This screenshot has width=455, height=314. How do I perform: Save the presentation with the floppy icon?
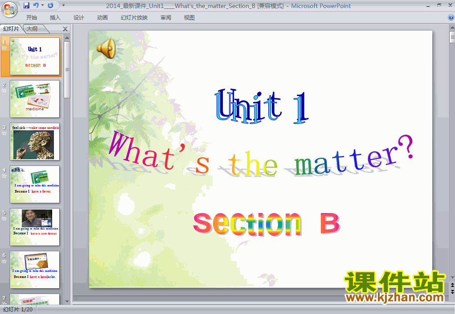pos(26,5)
